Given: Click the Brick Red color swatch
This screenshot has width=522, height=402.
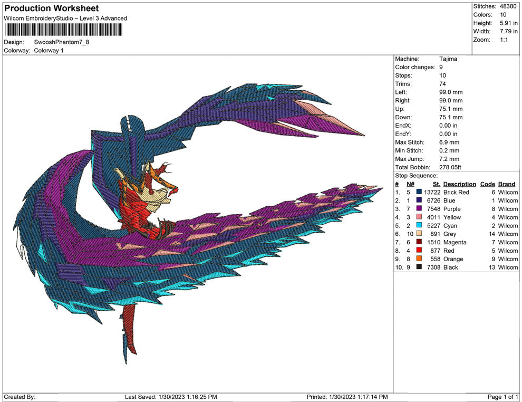Looking at the screenshot, I should point(419,192).
